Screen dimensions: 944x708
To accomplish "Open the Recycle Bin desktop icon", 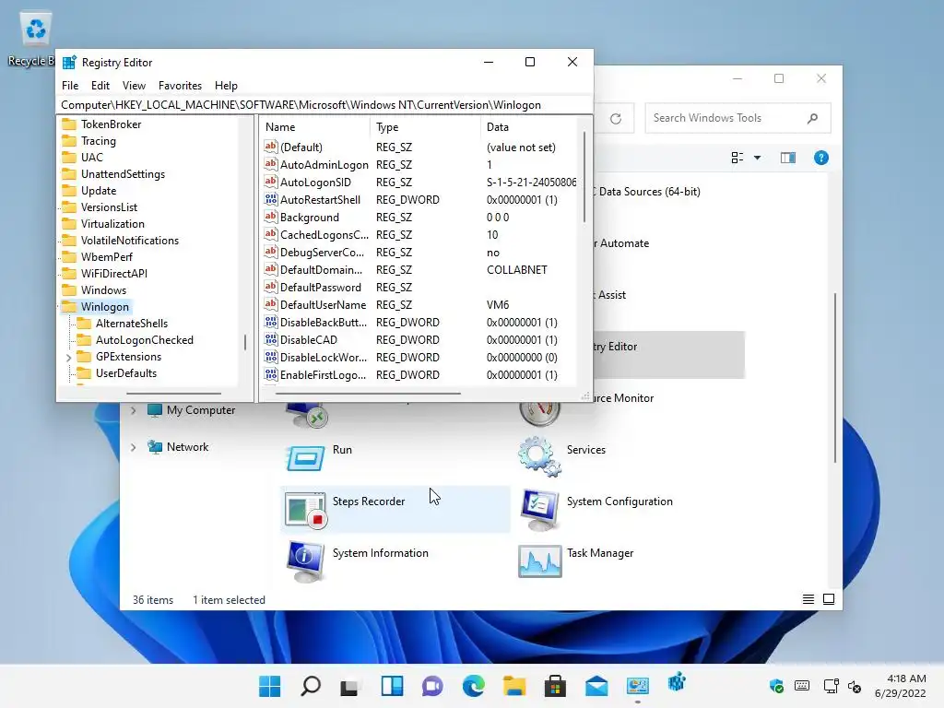I will point(35,29).
